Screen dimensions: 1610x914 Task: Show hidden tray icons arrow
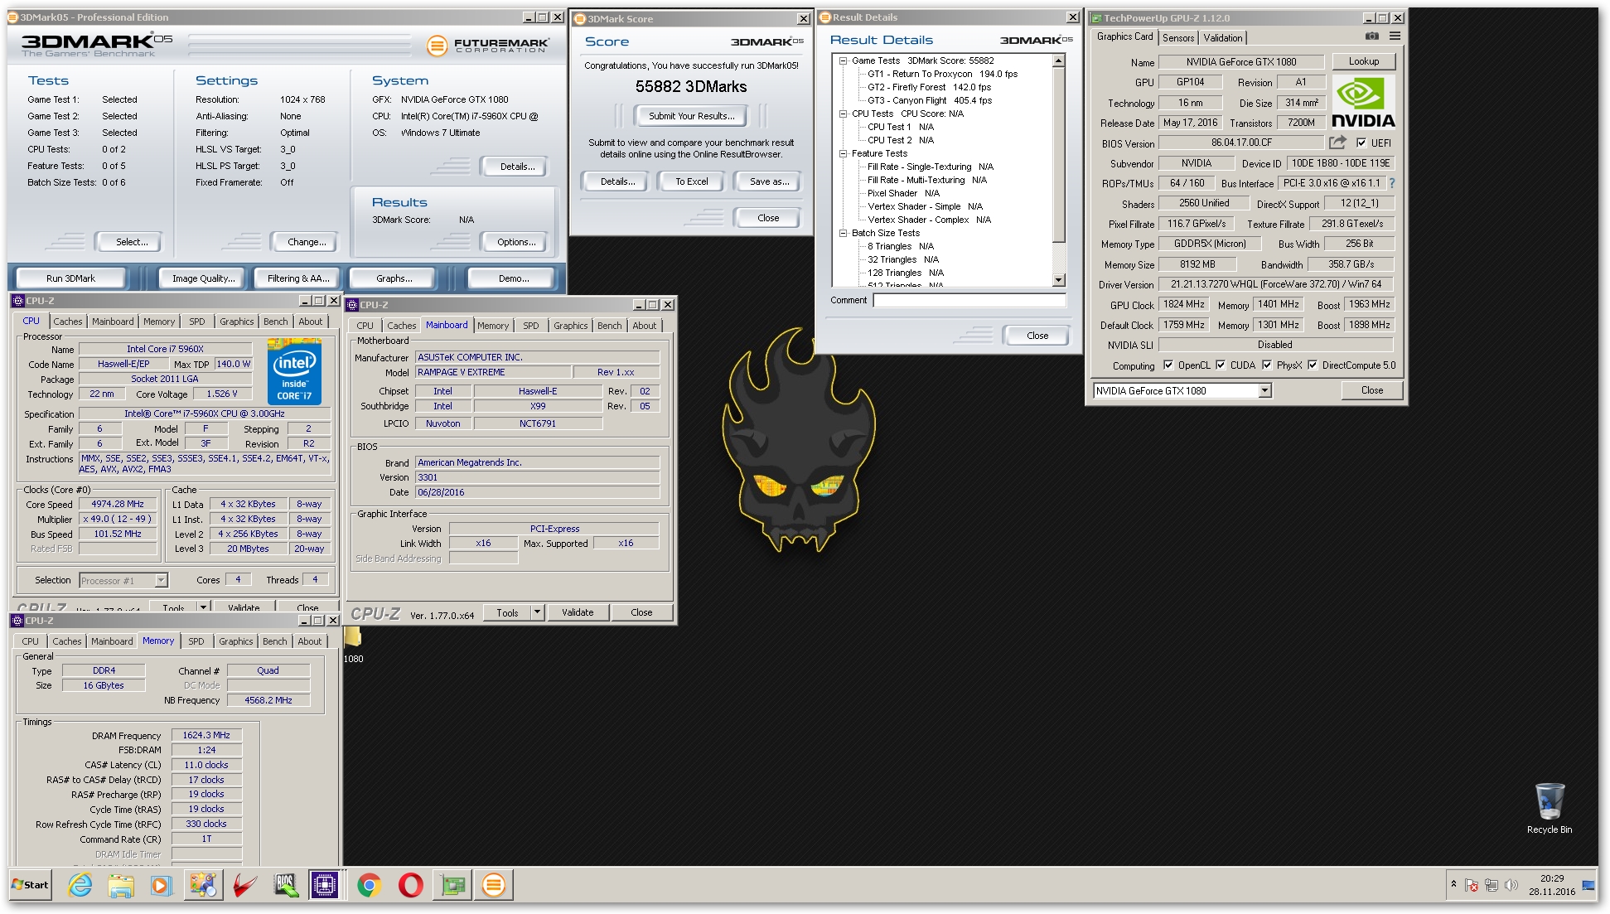coord(1453,884)
